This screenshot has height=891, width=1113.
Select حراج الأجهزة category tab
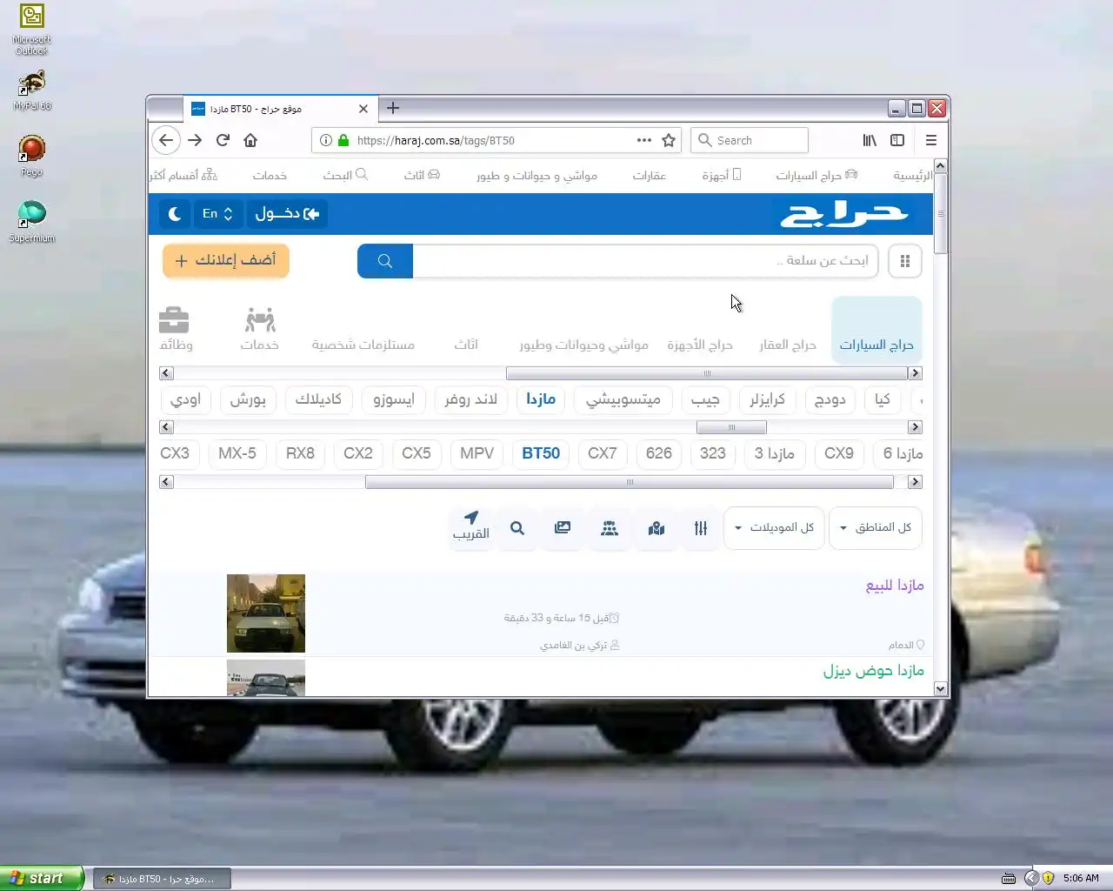tap(700, 345)
